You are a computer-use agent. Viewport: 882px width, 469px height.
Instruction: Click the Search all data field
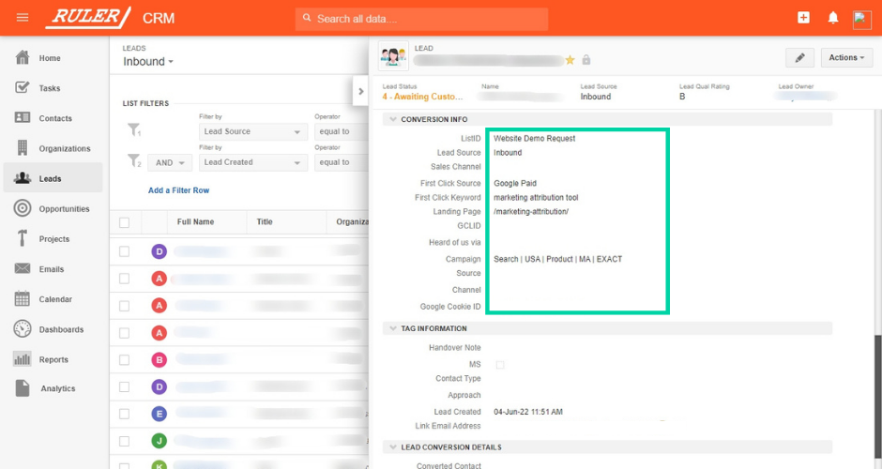point(421,19)
